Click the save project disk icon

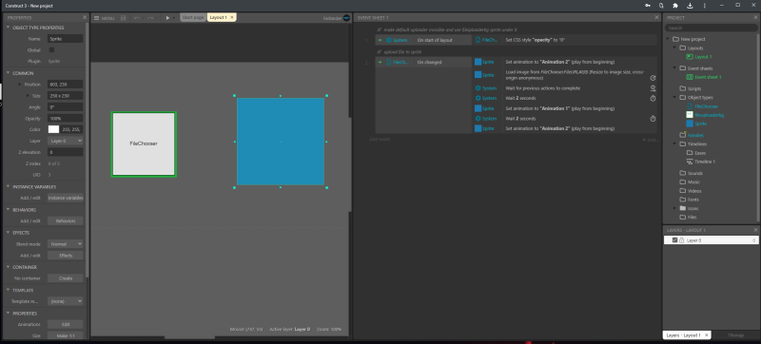pos(124,18)
